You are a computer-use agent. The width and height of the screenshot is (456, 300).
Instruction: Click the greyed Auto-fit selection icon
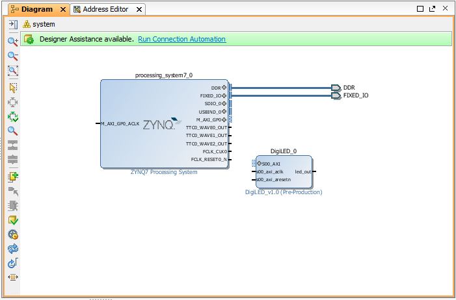click(x=13, y=102)
